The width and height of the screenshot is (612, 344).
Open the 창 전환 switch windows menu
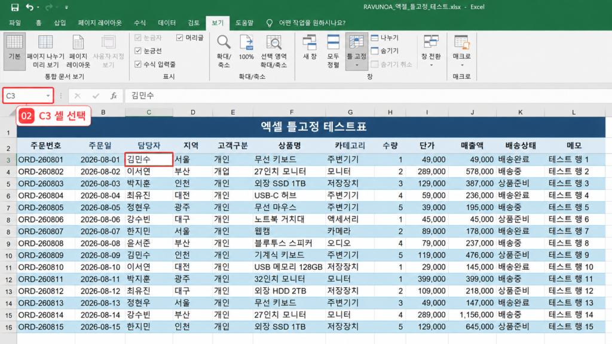[x=431, y=51]
